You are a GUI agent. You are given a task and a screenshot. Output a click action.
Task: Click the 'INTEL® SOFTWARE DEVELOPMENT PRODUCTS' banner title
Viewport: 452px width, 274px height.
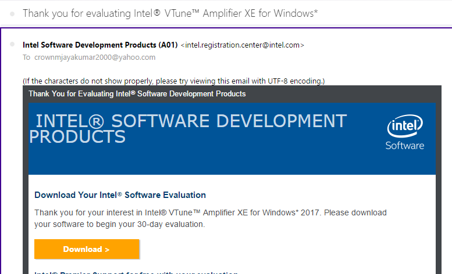tap(188, 128)
